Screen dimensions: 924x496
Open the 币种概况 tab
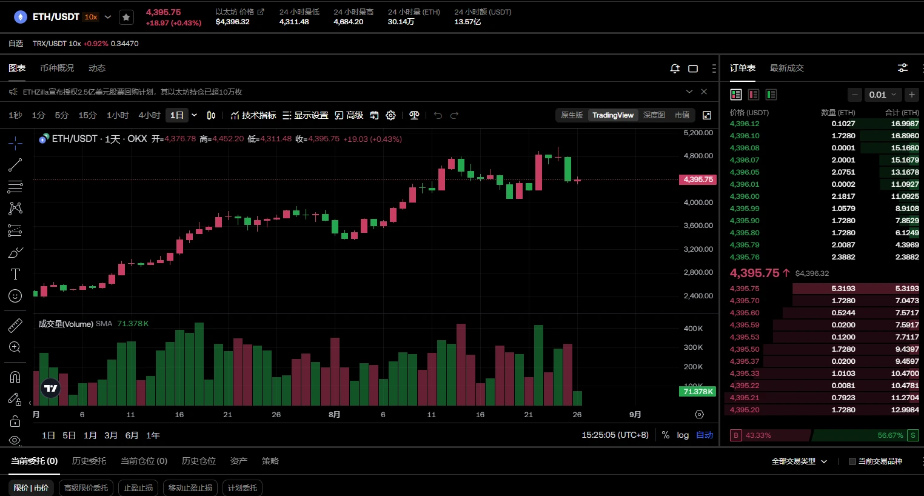coord(57,68)
